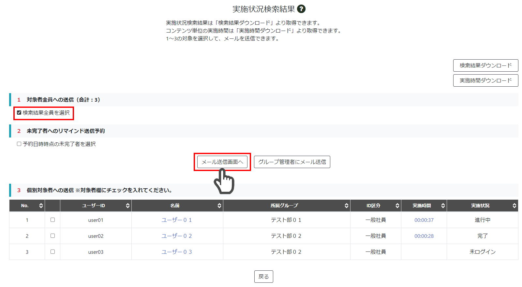Select the checkbox for user02

tap(52, 236)
